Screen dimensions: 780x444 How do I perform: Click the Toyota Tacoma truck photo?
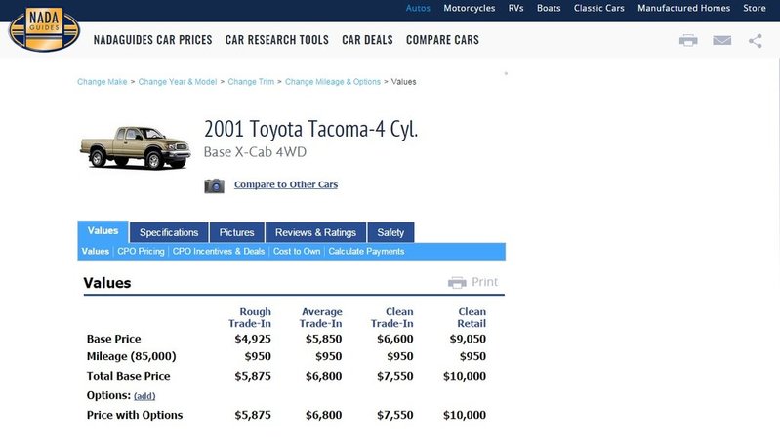coord(136,147)
